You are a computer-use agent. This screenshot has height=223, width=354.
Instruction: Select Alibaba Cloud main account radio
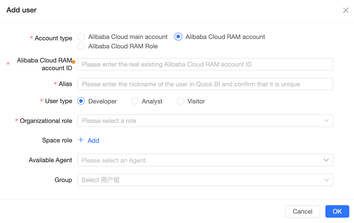[x=81, y=37]
